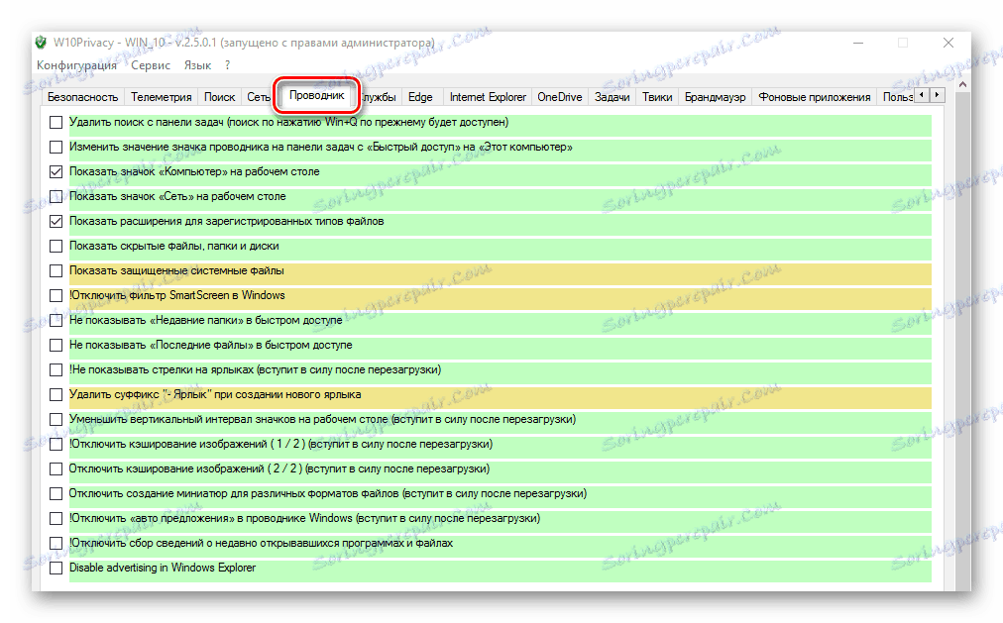1003x623 pixels.
Task: Enable Disable advertising in Windows Explorer
Action: [56, 568]
